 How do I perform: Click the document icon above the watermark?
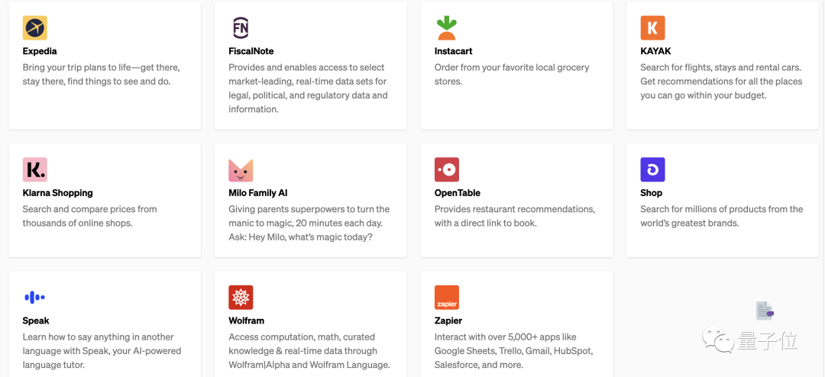tap(765, 311)
